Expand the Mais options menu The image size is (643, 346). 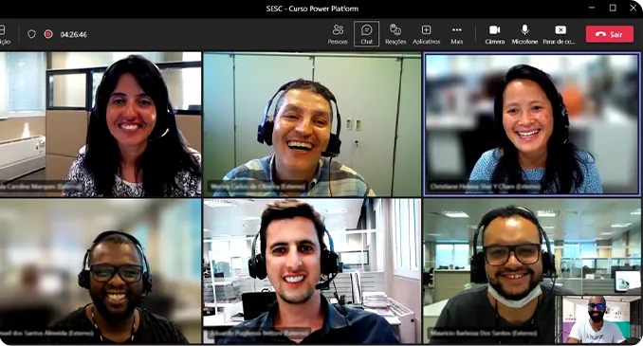coord(457,34)
